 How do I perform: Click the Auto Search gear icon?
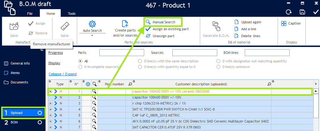coord(92,24)
